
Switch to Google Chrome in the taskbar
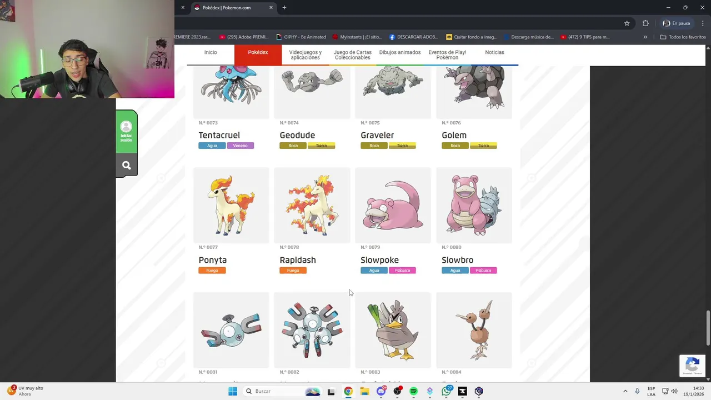tap(348, 391)
